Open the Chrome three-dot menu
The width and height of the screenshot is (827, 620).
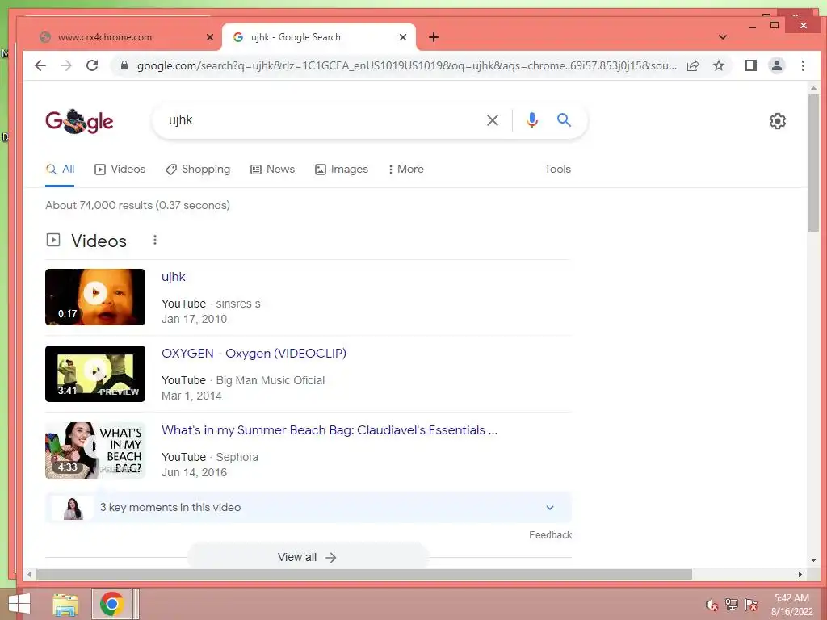click(x=803, y=65)
